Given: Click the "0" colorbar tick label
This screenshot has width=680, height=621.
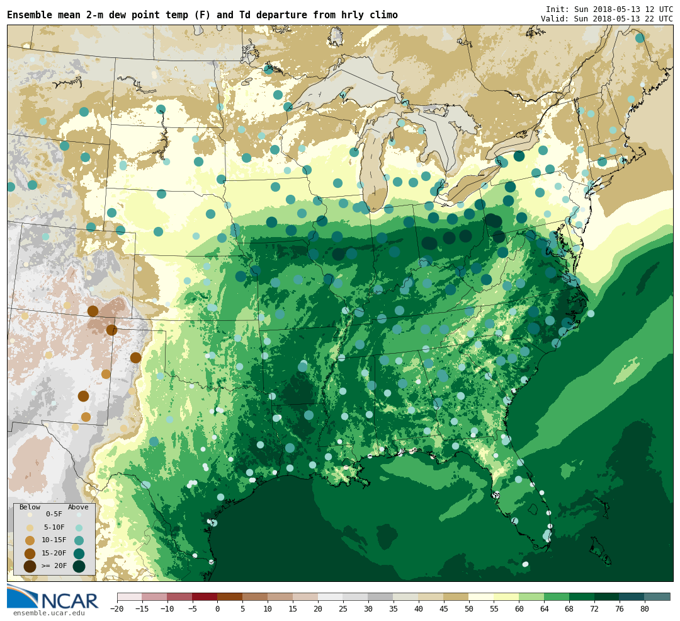Looking at the screenshot, I should pos(218,609).
